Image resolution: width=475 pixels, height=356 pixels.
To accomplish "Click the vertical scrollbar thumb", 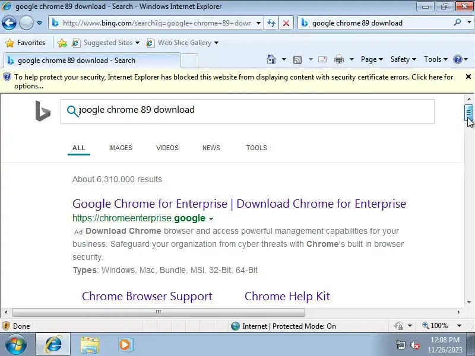I will click(x=468, y=113).
